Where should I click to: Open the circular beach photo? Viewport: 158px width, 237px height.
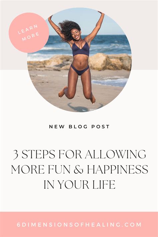click(x=79, y=60)
